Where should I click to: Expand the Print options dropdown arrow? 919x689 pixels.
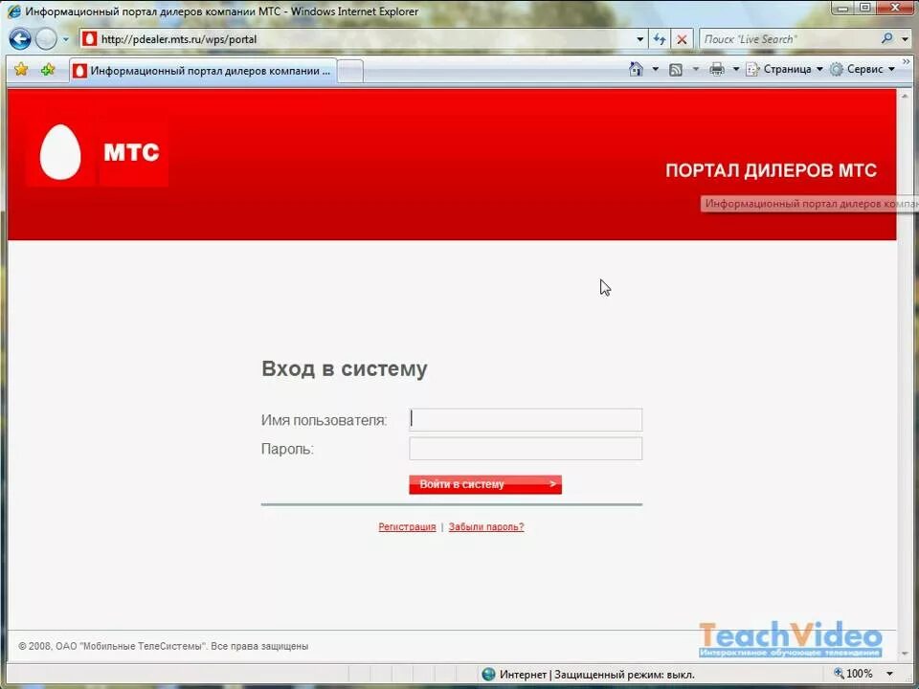pyautogui.click(x=736, y=69)
